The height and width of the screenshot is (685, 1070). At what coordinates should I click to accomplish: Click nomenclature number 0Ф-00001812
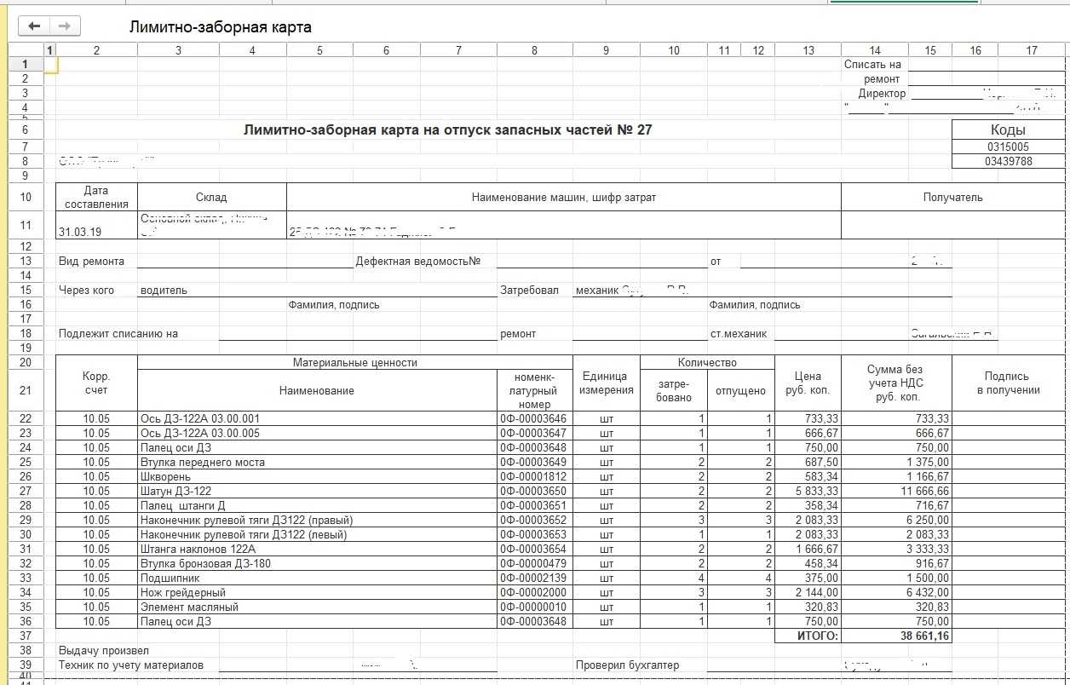coord(534,476)
